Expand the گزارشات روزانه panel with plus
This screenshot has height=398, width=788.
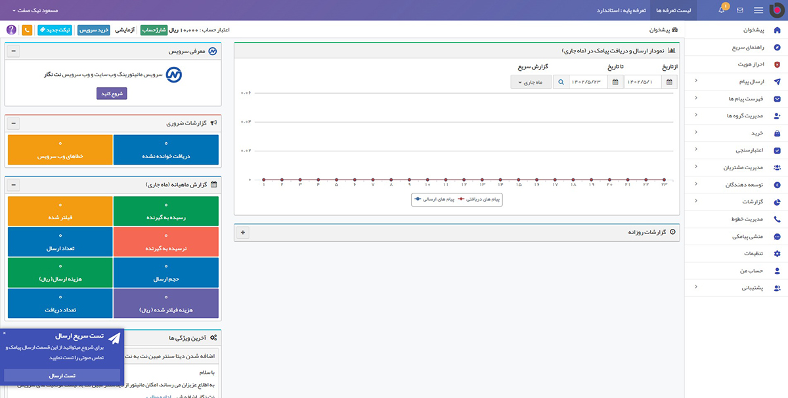coord(243,232)
